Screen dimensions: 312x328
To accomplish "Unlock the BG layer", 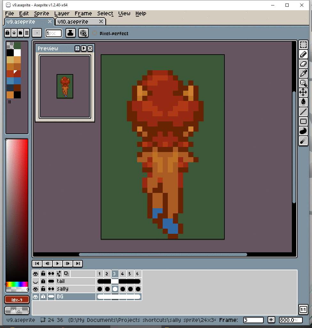I will (43, 297).
